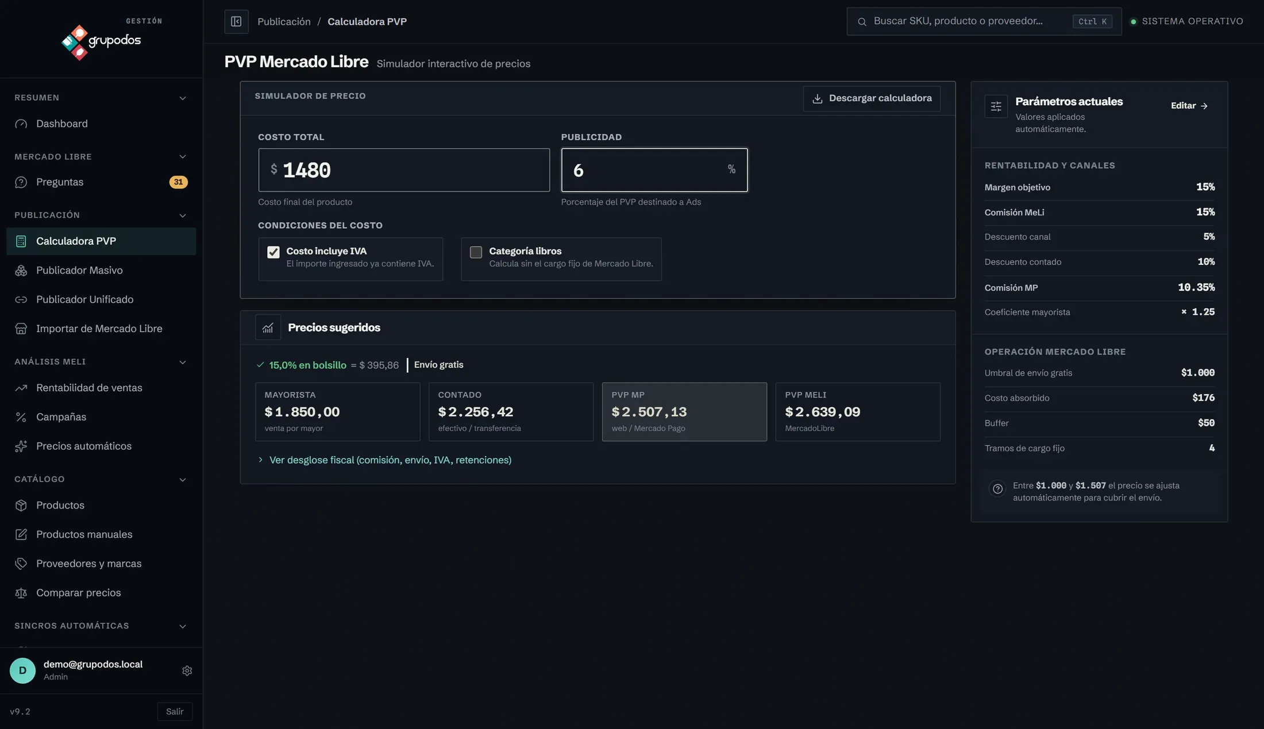The height and width of the screenshot is (729, 1264).
Task: Open settings gear next to user
Action: point(187,670)
